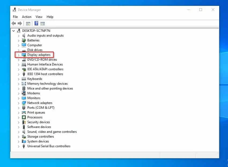Click the Human Interface Devices icon
This screenshot has height=167, width=228.
point(24,64)
